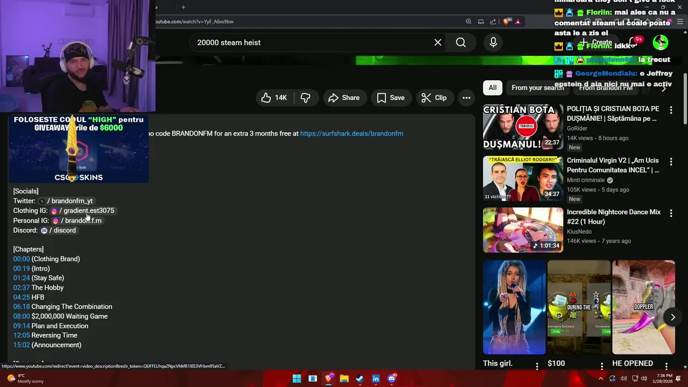The height and width of the screenshot is (387, 688).
Task: Open YouTube notifications bell
Action: pyautogui.click(x=633, y=42)
